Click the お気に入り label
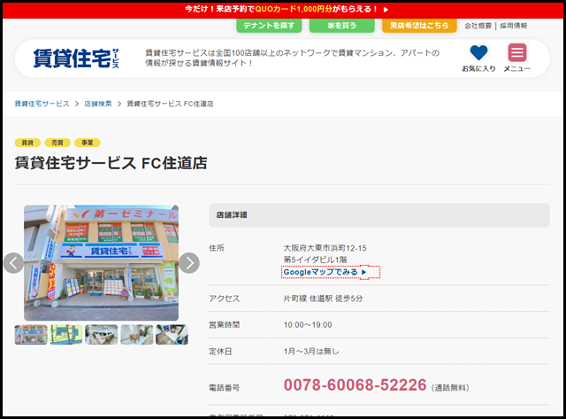This screenshot has width=566, height=419. click(x=478, y=69)
